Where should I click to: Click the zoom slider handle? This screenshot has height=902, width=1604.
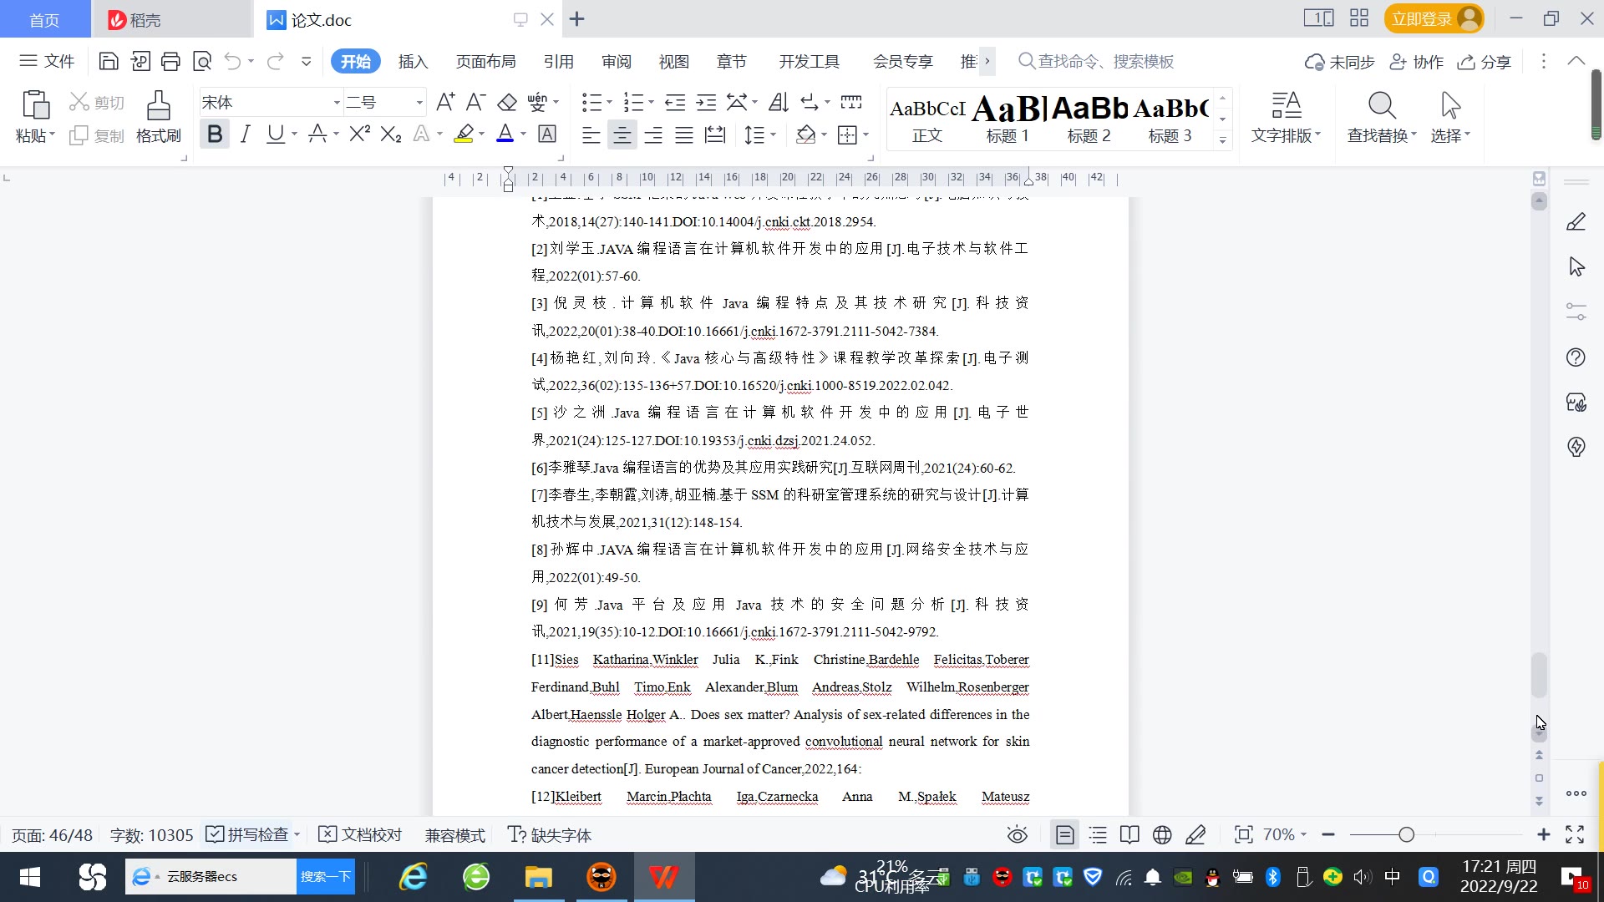tap(1406, 835)
